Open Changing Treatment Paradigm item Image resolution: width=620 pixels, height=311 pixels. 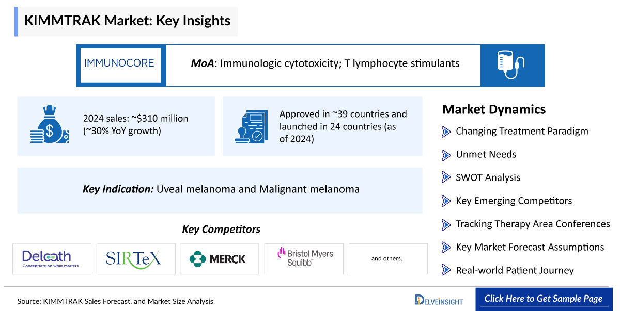click(x=522, y=131)
